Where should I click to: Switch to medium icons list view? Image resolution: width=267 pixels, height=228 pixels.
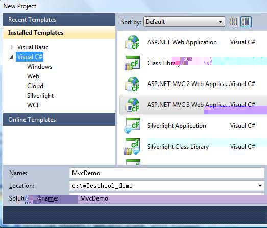pyautogui.click(x=246, y=22)
